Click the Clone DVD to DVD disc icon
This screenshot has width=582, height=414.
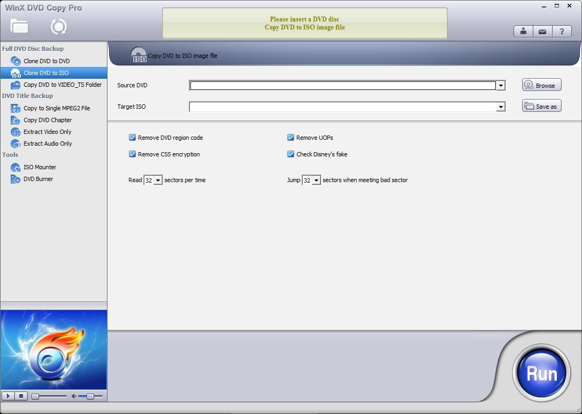tap(16, 61)
